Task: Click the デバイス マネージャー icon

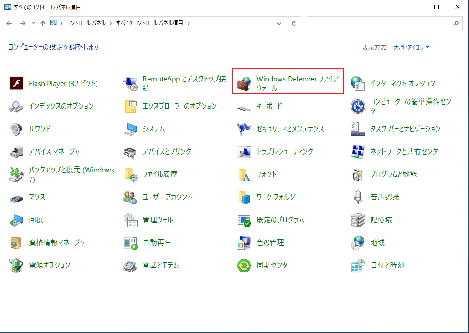Action: click(16, 151)
